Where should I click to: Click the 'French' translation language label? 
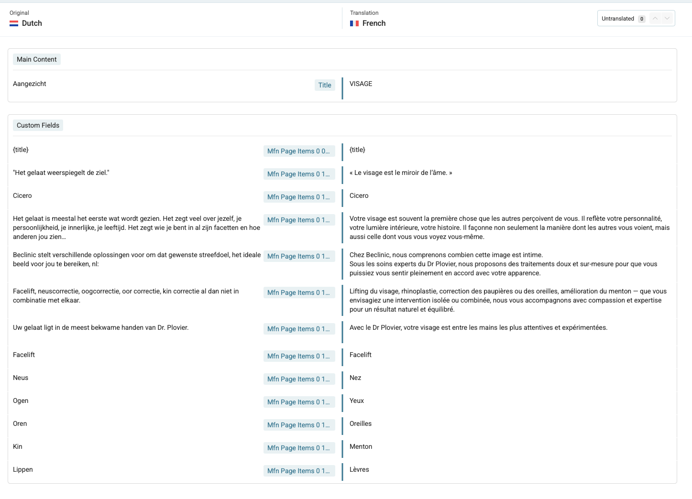[374, 23]
